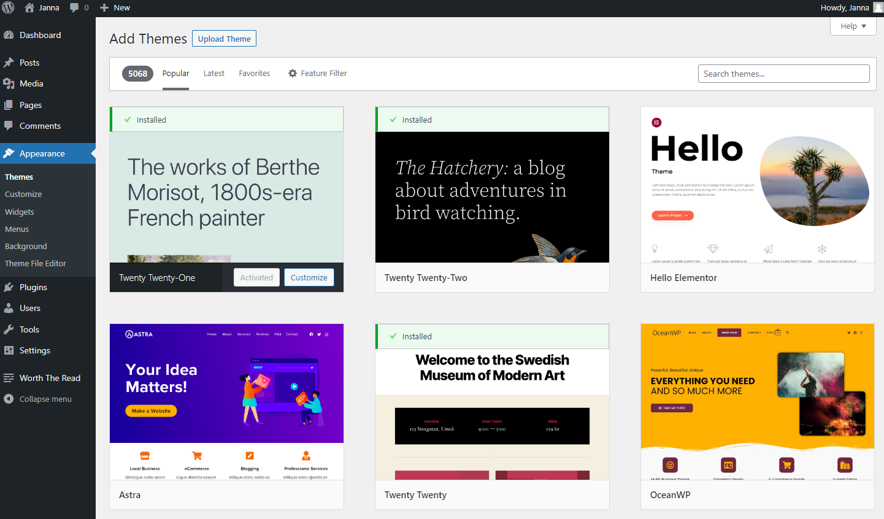Image resolution: width=884 pixels, height=519 pixels.
Task: Open the Plugins menu
Action: pos(48,287)
